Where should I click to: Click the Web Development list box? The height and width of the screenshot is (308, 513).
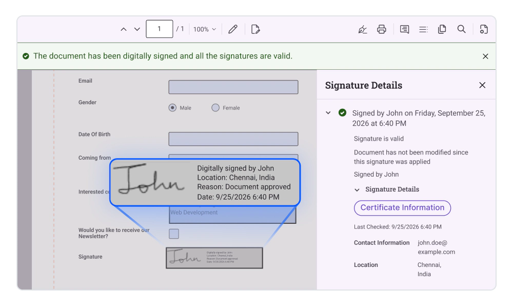point(232,215)
